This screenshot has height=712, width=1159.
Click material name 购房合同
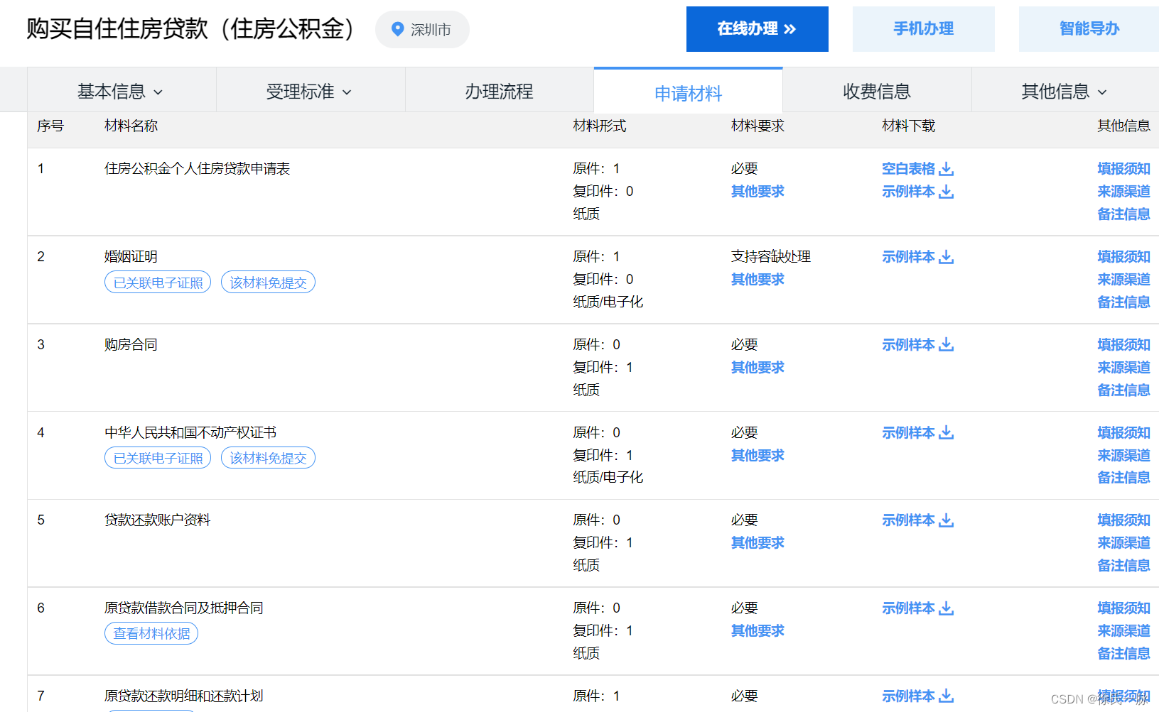point(131,345)
